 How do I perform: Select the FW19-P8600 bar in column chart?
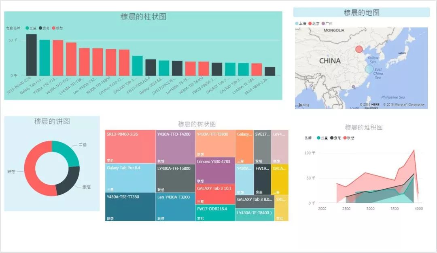point(217,69)
